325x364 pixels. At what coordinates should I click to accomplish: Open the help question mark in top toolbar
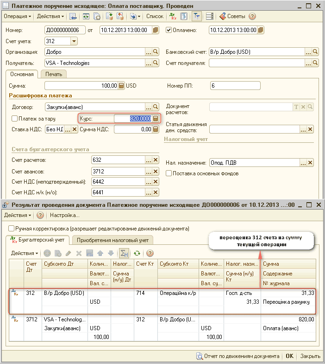252,16
